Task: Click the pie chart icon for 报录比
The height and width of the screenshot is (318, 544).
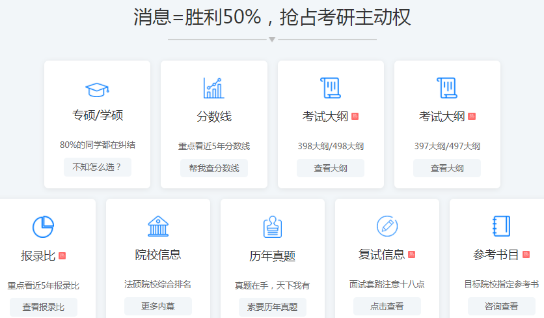Action: 43,227
